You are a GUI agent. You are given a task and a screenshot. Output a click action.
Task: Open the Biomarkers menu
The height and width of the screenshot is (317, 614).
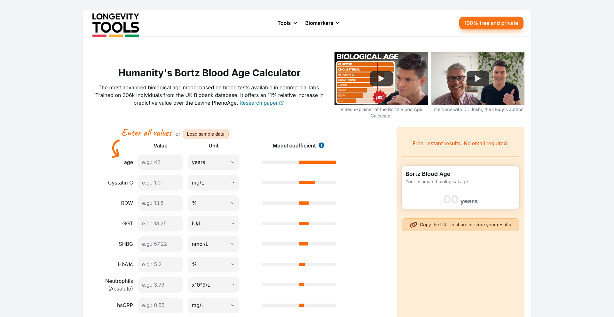(x=322, y=23)
